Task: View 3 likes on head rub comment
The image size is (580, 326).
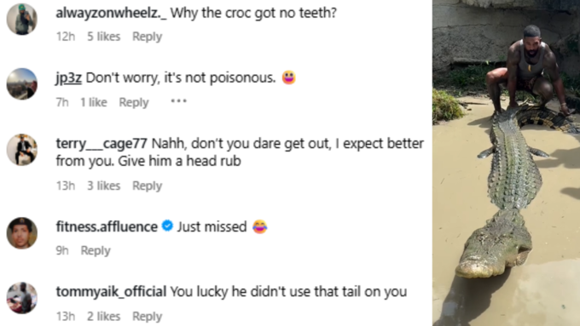Action: pyautogui.click(x=103, y=186)
